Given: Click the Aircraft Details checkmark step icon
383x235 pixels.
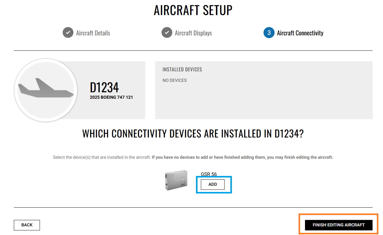Looking at the screenshot, I should coord(68,33).
